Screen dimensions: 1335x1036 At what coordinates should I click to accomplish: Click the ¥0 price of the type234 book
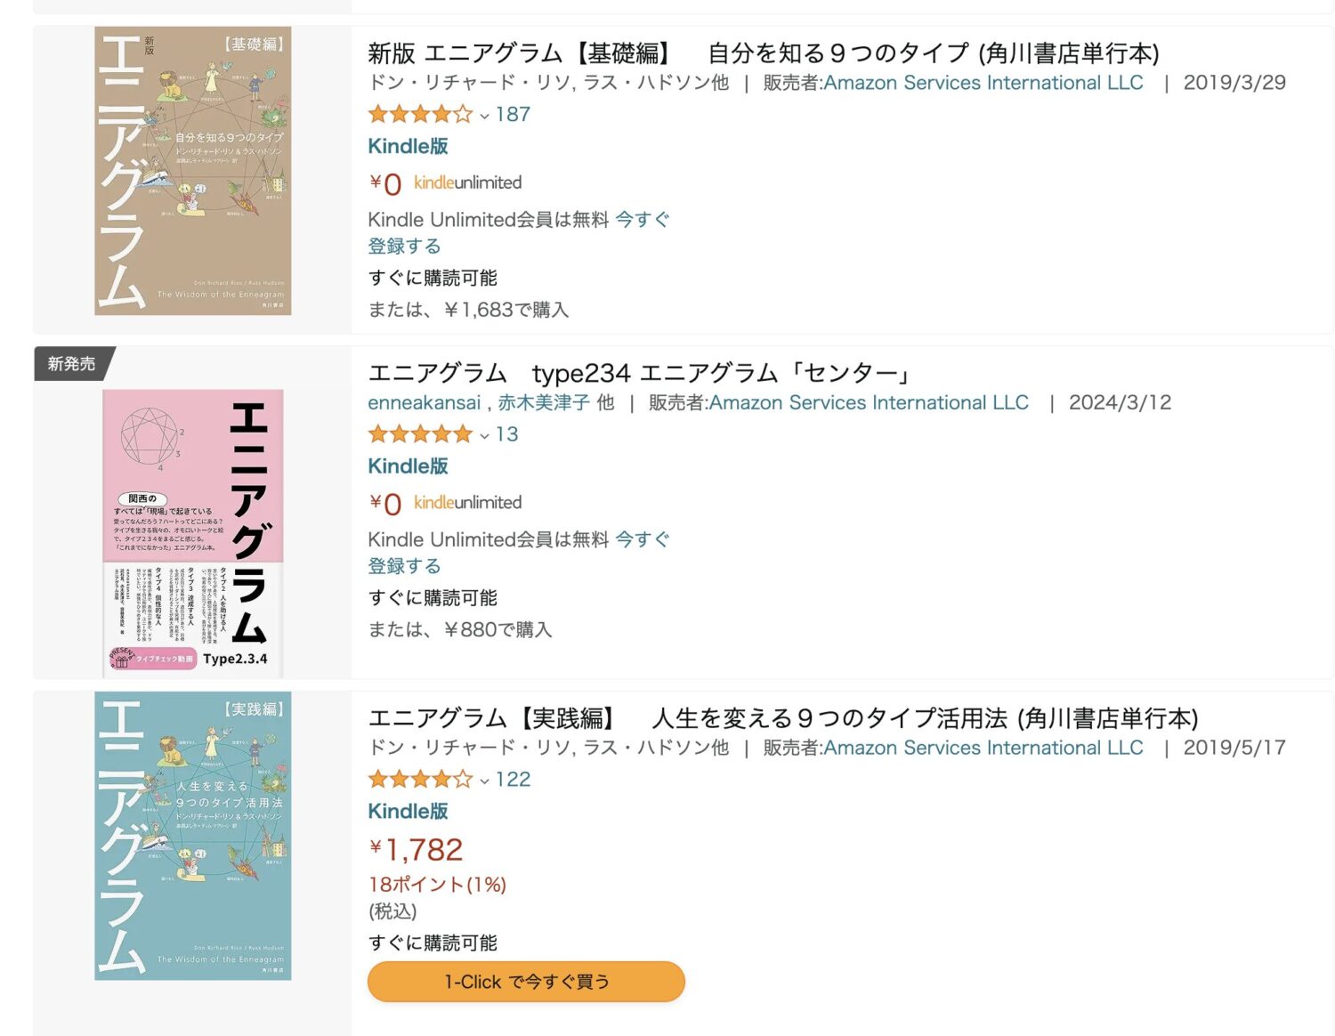[385, 504]
